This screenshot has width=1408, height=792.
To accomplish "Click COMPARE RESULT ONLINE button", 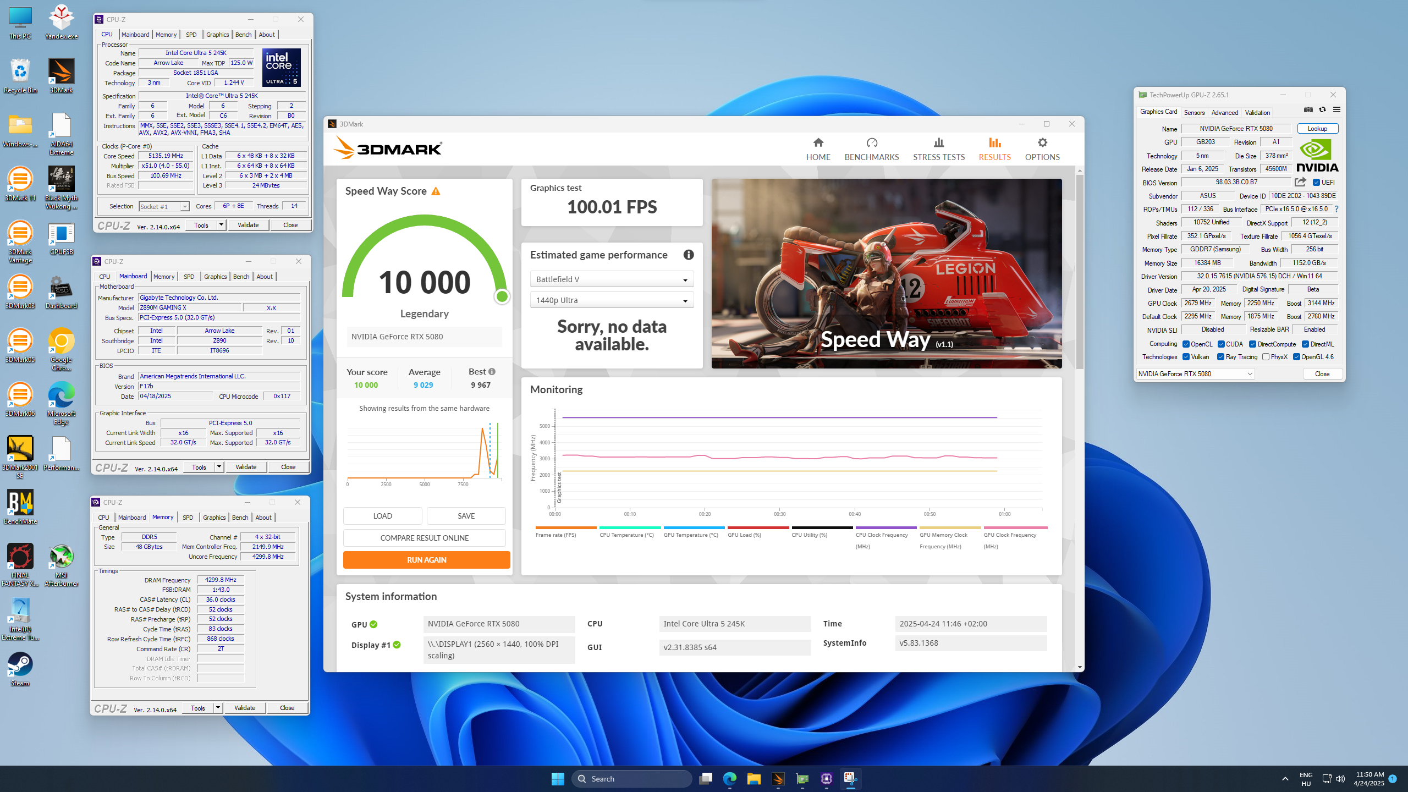I will [x=424, y=538].
